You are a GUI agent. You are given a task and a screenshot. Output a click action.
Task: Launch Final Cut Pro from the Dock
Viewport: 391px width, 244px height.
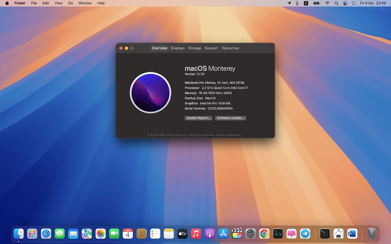(x=237, y=233)
